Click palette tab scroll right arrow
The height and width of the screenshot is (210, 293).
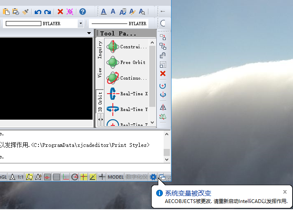point(102,120)
